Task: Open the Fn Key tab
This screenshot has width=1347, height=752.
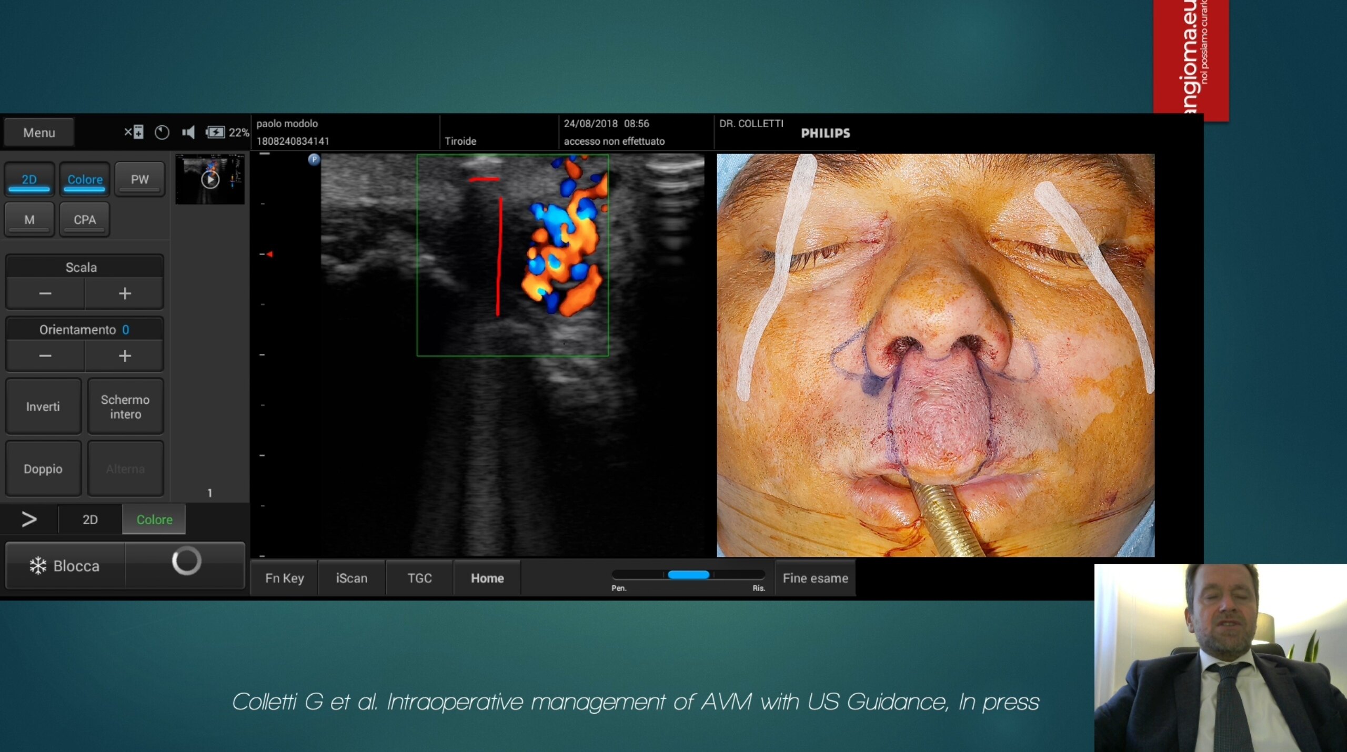Action: click(285, 578)
